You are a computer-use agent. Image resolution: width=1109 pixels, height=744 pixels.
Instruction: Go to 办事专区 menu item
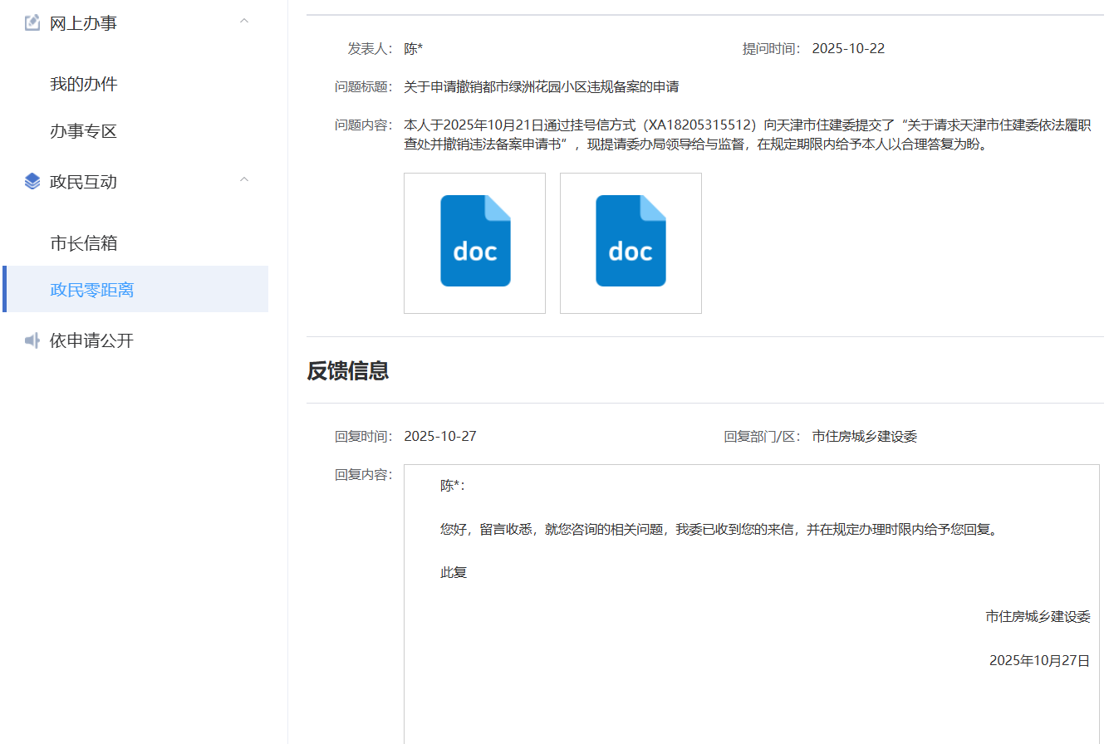pyautogui.click(x=84, y=131)
